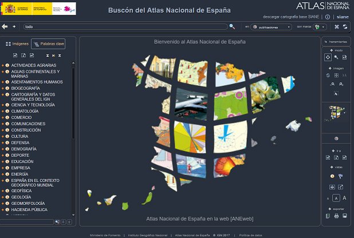Select the CULTURA keyword
Screen dimensions: 354x238
tap(19, 137)
